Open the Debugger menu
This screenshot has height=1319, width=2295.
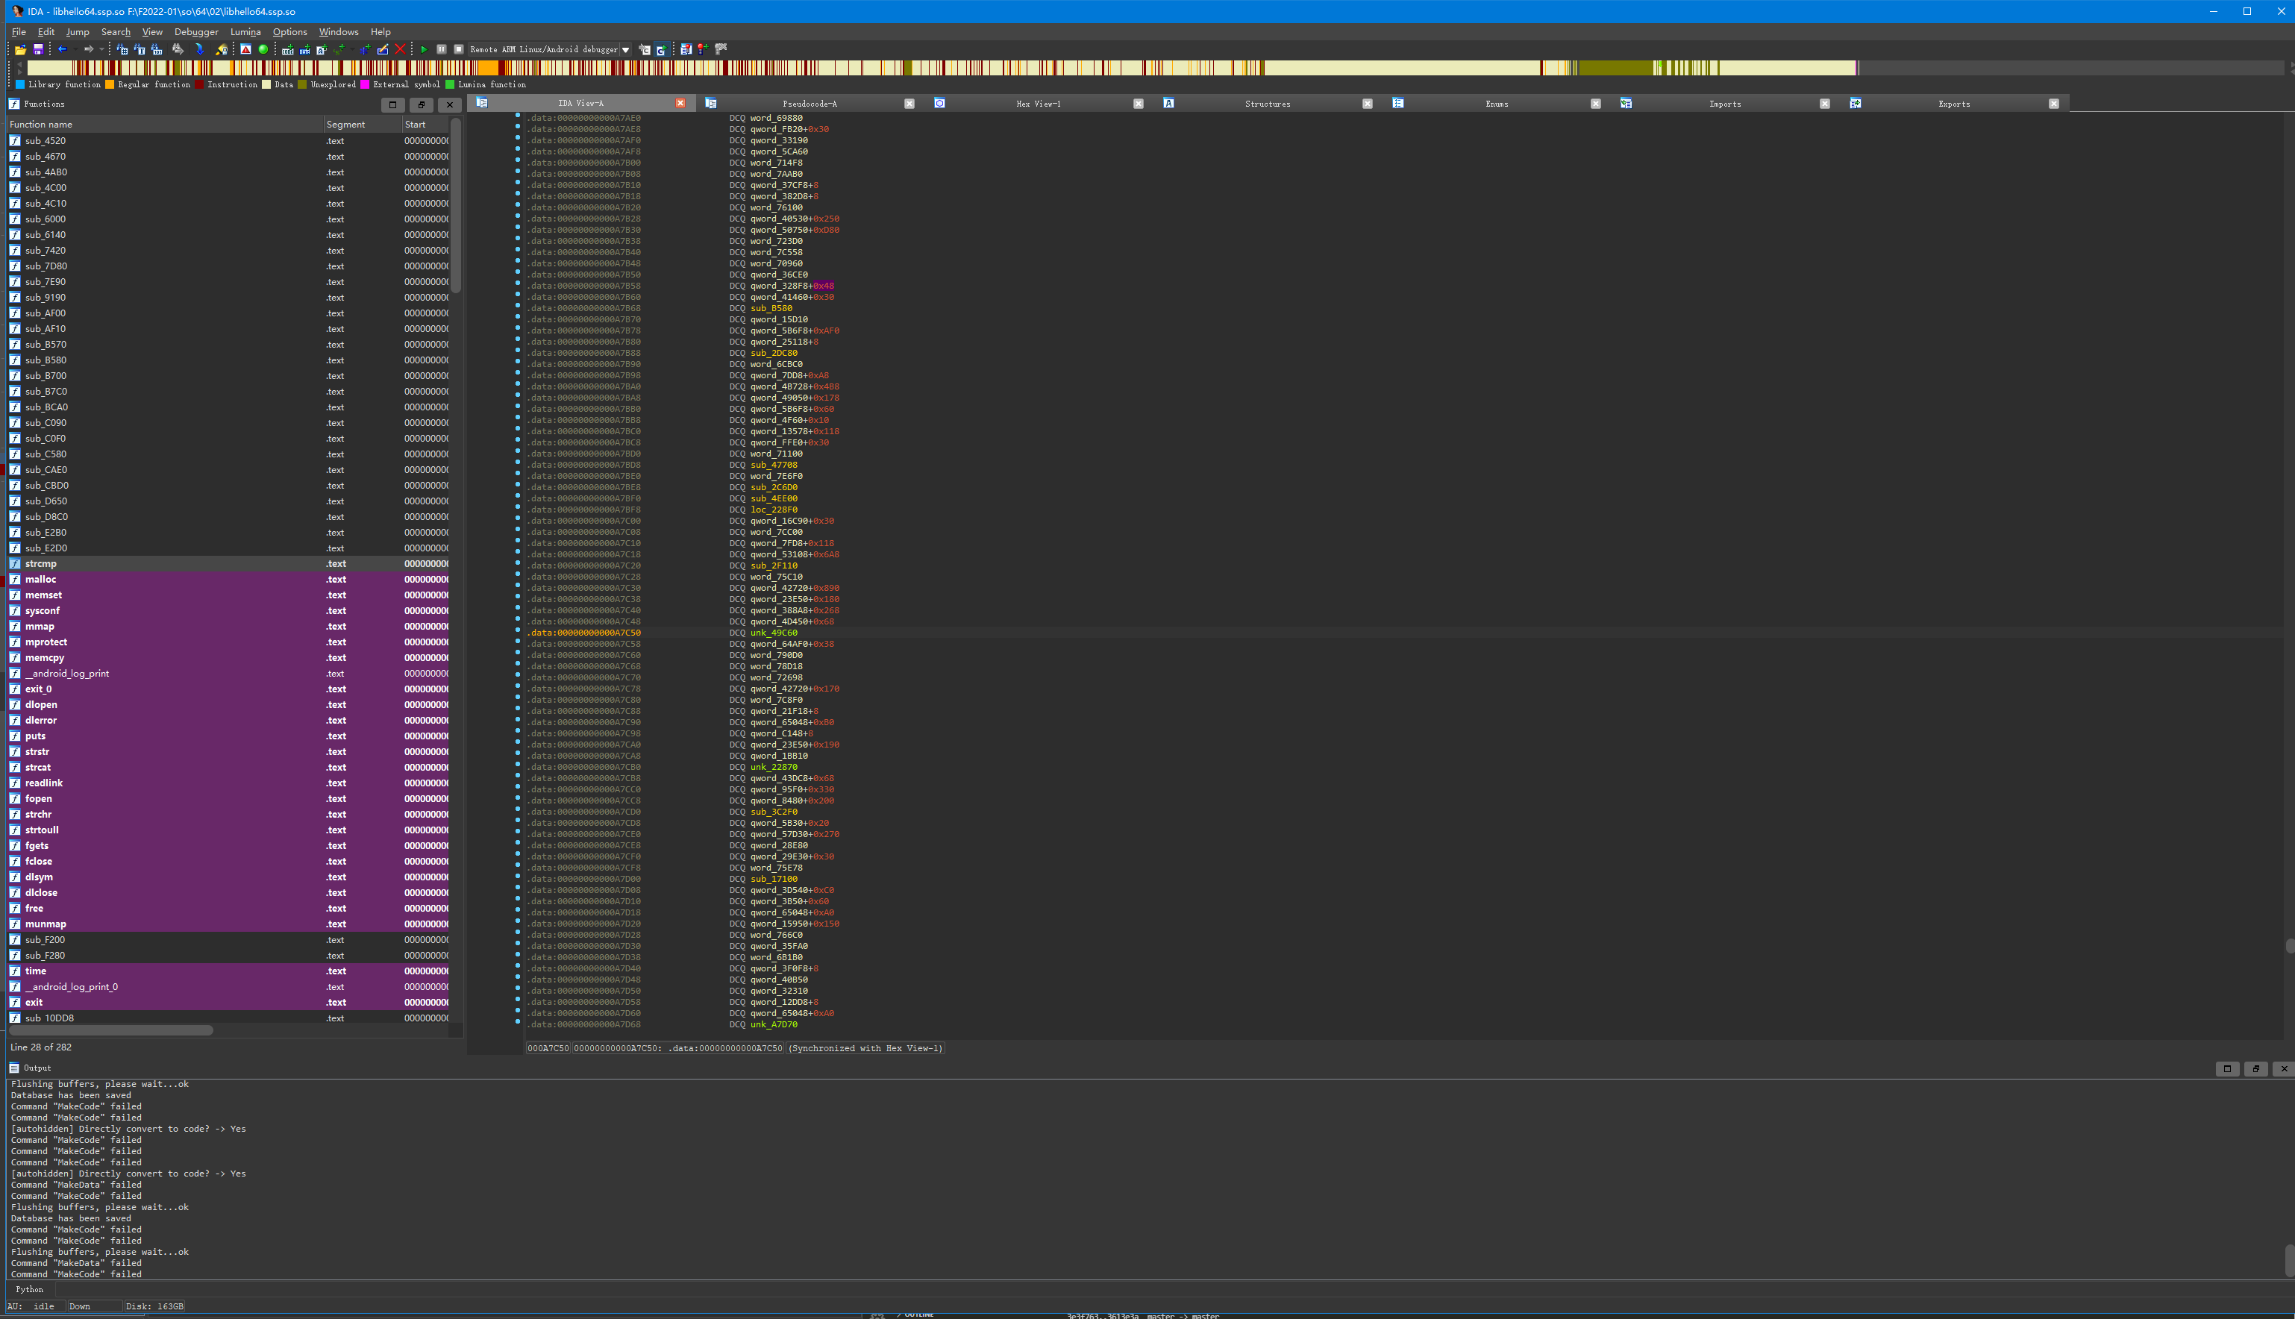195,31
